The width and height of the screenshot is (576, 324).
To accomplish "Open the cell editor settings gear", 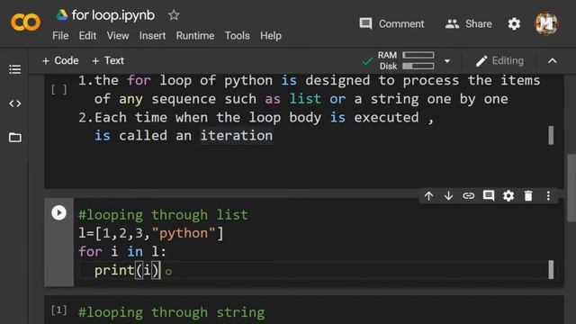I will tap(508, 196).
